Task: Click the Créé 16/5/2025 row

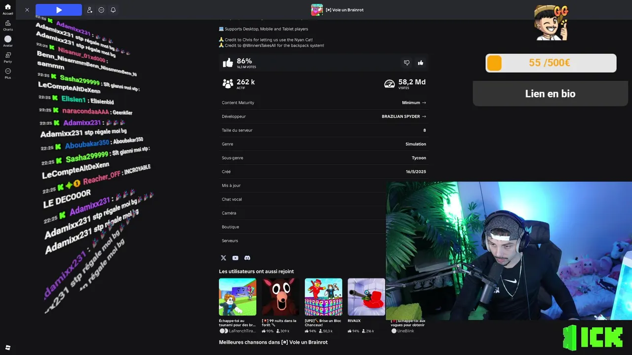Action: click(x=324, y=172)
